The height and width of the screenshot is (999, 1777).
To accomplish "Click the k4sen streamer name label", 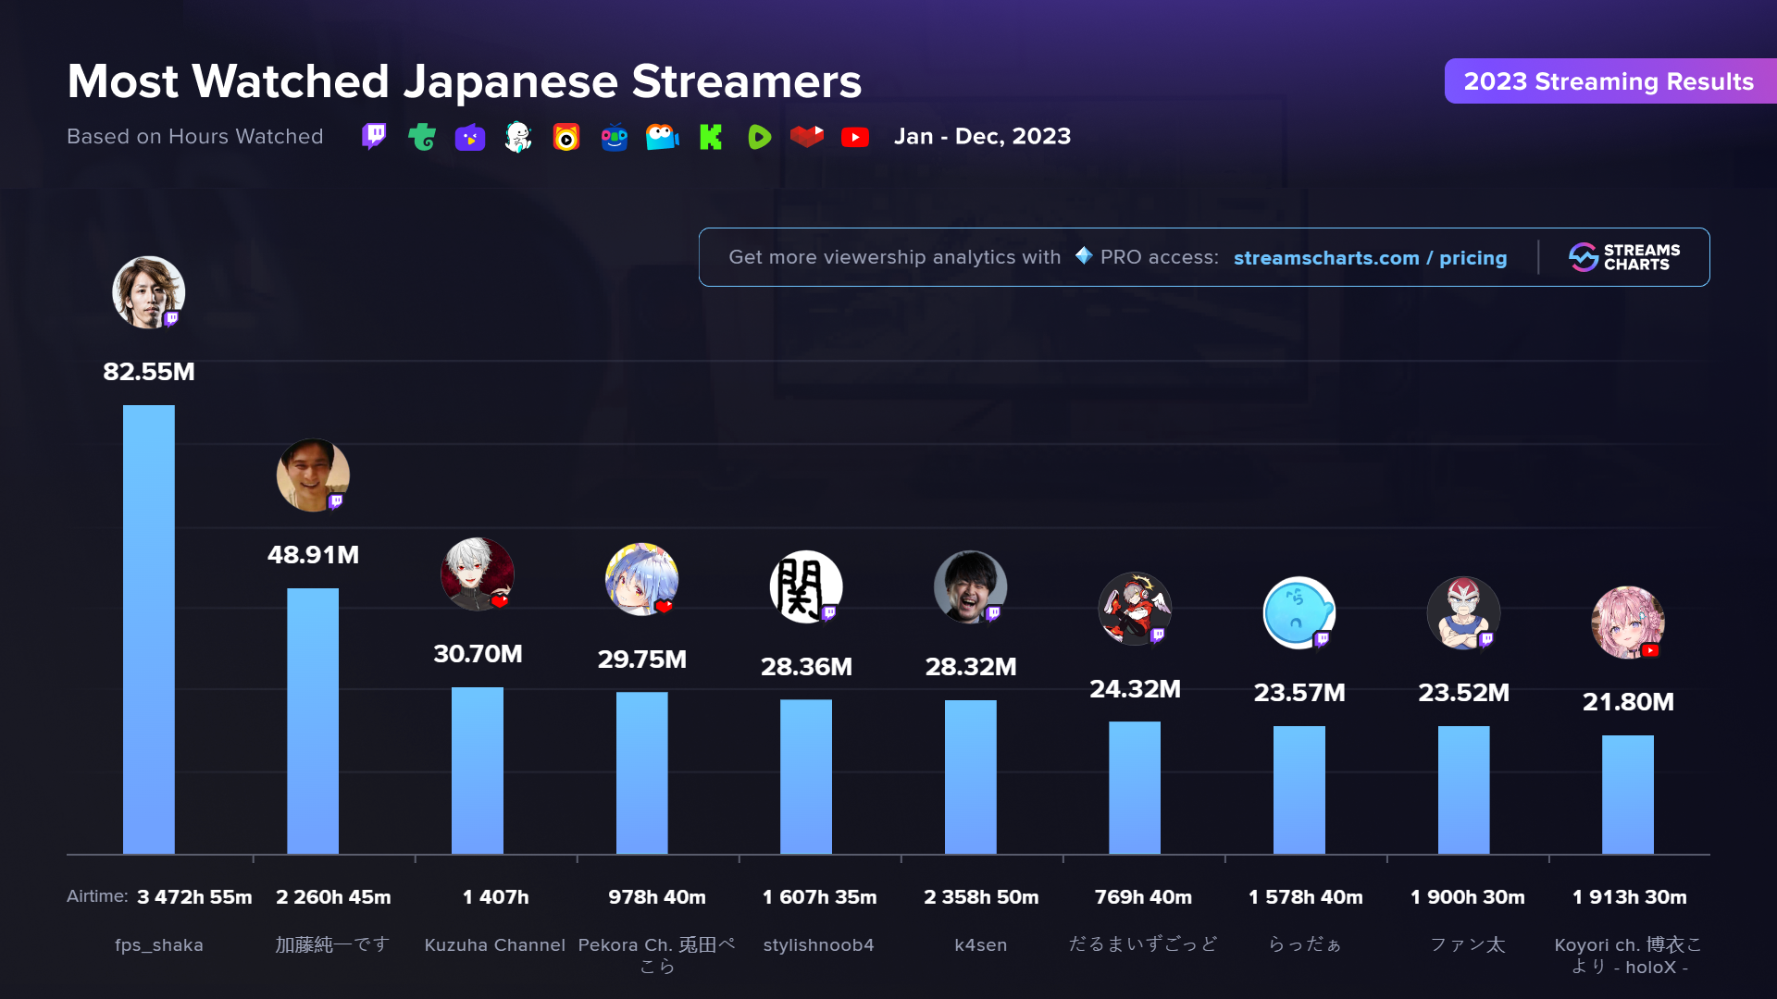I will pyautogui.click(x=980, y=944).
